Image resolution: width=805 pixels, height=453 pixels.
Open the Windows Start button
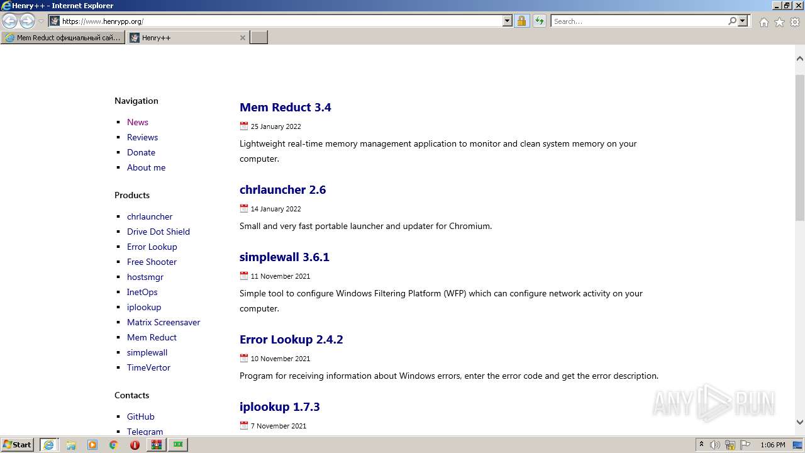18,444
